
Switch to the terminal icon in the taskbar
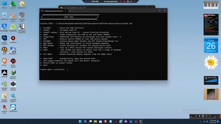pos(141,122)
